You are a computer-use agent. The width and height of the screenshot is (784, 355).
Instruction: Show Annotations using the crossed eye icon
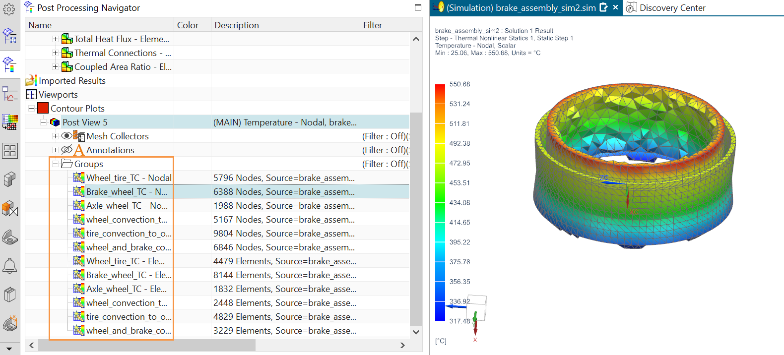tap(66, 150)
